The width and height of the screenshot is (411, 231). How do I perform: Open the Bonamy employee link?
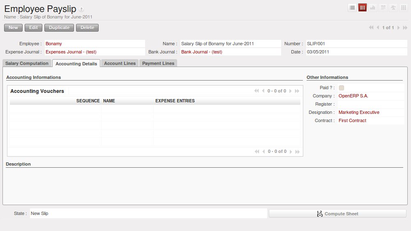pos(54,44)
